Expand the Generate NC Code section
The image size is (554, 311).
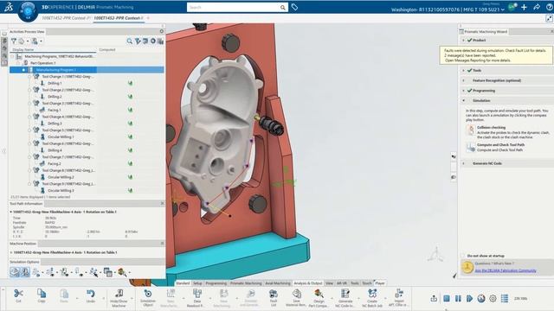pyautogui.click(x=464, y=163)
